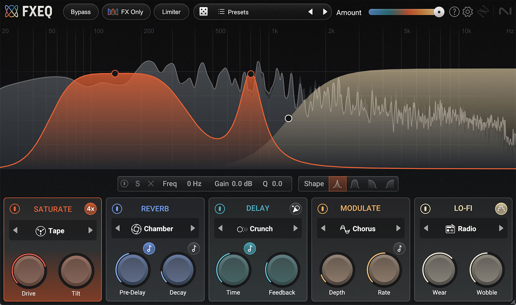Open the settings gear icon
The height and width of the screenshot is (305, 516).
coord(468,12)
